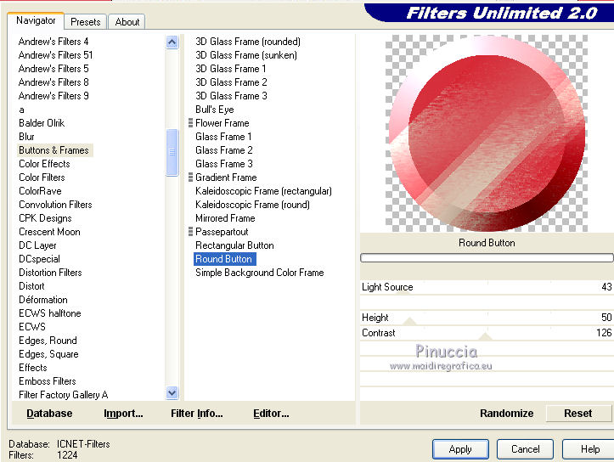Click the Cancel button
The image size is (614, 462).
pos(525,449)
